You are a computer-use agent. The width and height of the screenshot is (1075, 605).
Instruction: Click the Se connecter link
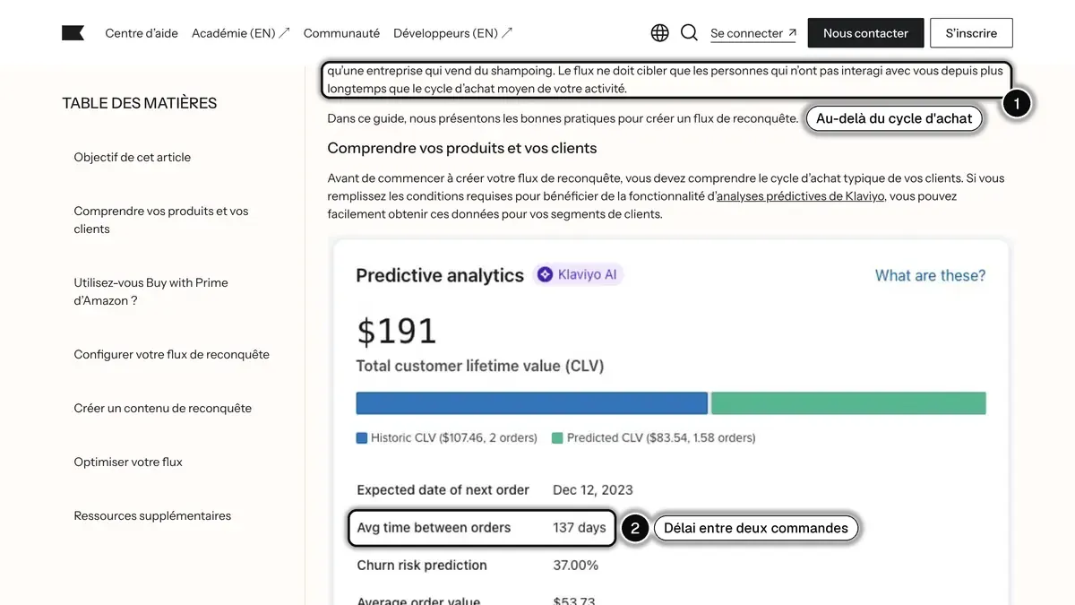click(x=753, y=33)
